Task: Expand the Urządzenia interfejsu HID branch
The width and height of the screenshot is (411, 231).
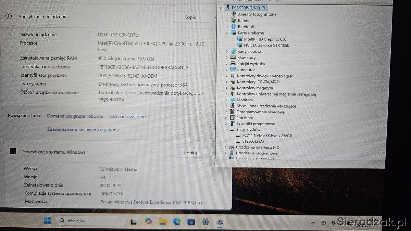Action: click(x=225, y=147)
